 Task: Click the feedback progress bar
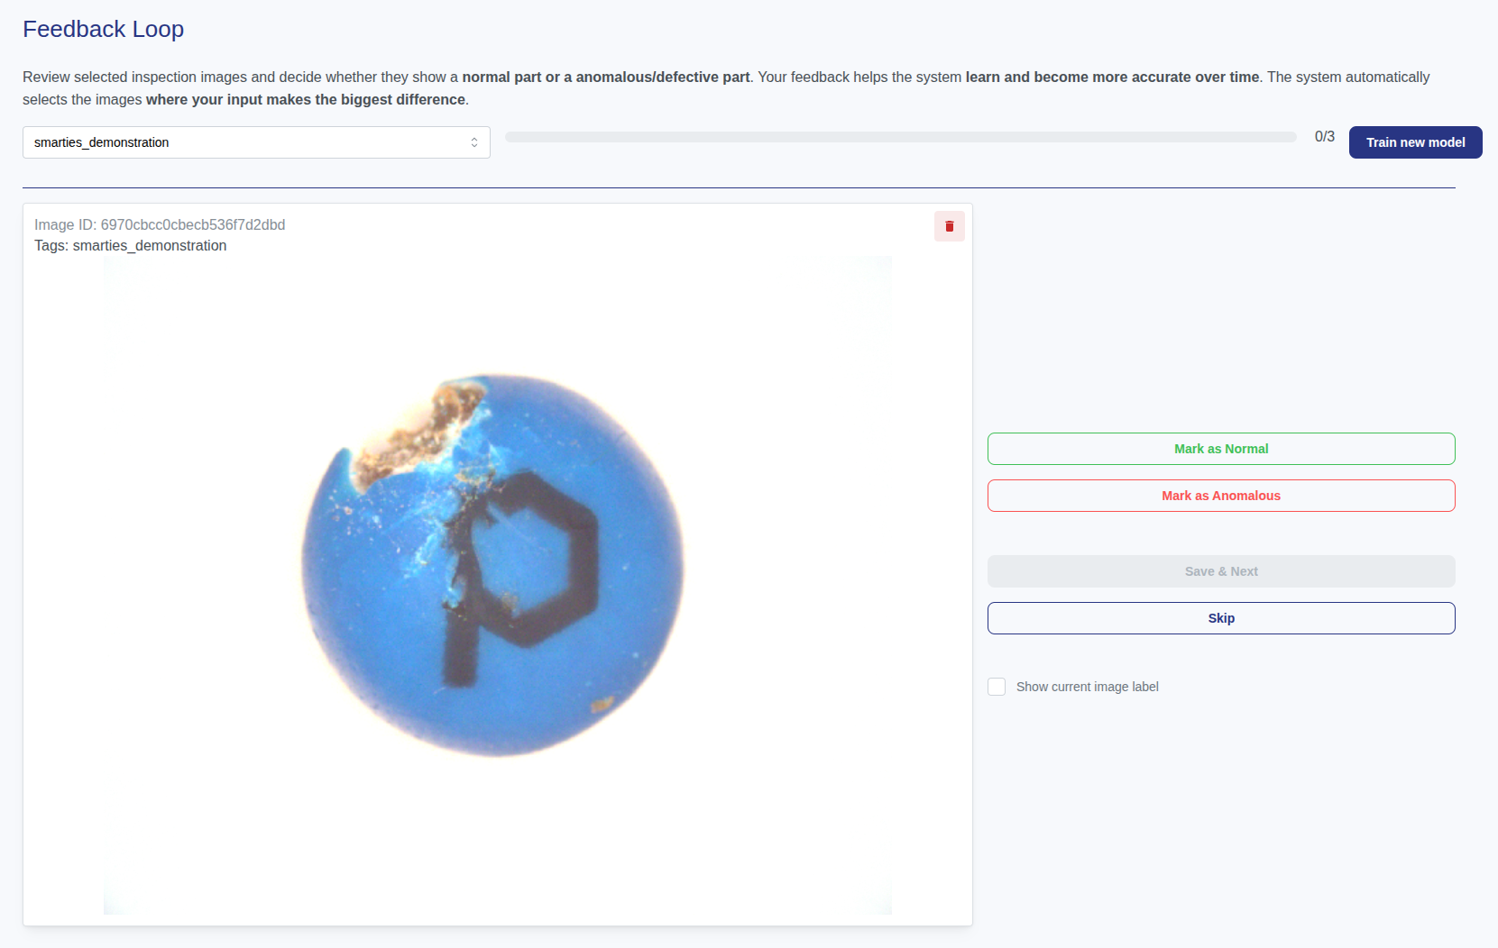(x=900, y=137)
